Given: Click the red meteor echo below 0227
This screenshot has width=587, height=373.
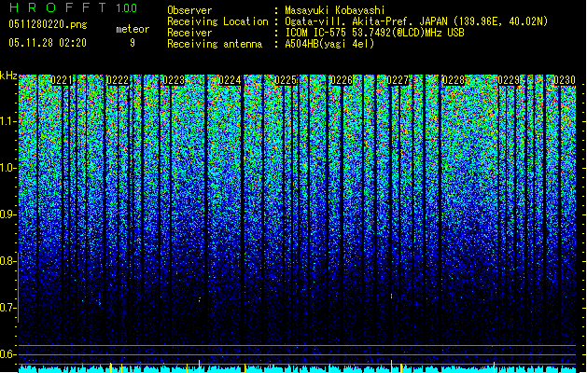Looking at the screenshot, I should coord(392,297).
